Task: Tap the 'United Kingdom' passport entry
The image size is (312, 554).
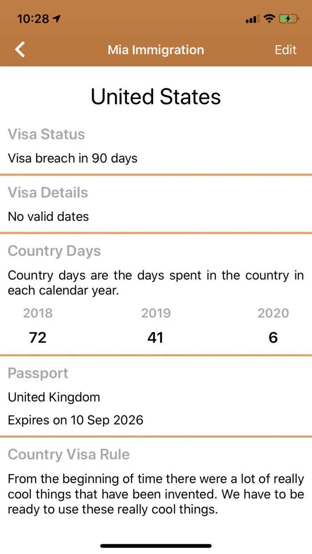Action: click(53, 397)
